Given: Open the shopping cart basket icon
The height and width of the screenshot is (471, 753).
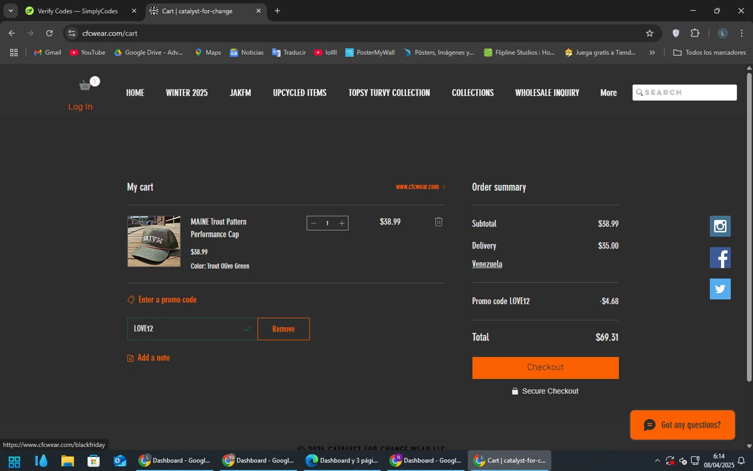Looking at the screenshot, I should (85, 85).
